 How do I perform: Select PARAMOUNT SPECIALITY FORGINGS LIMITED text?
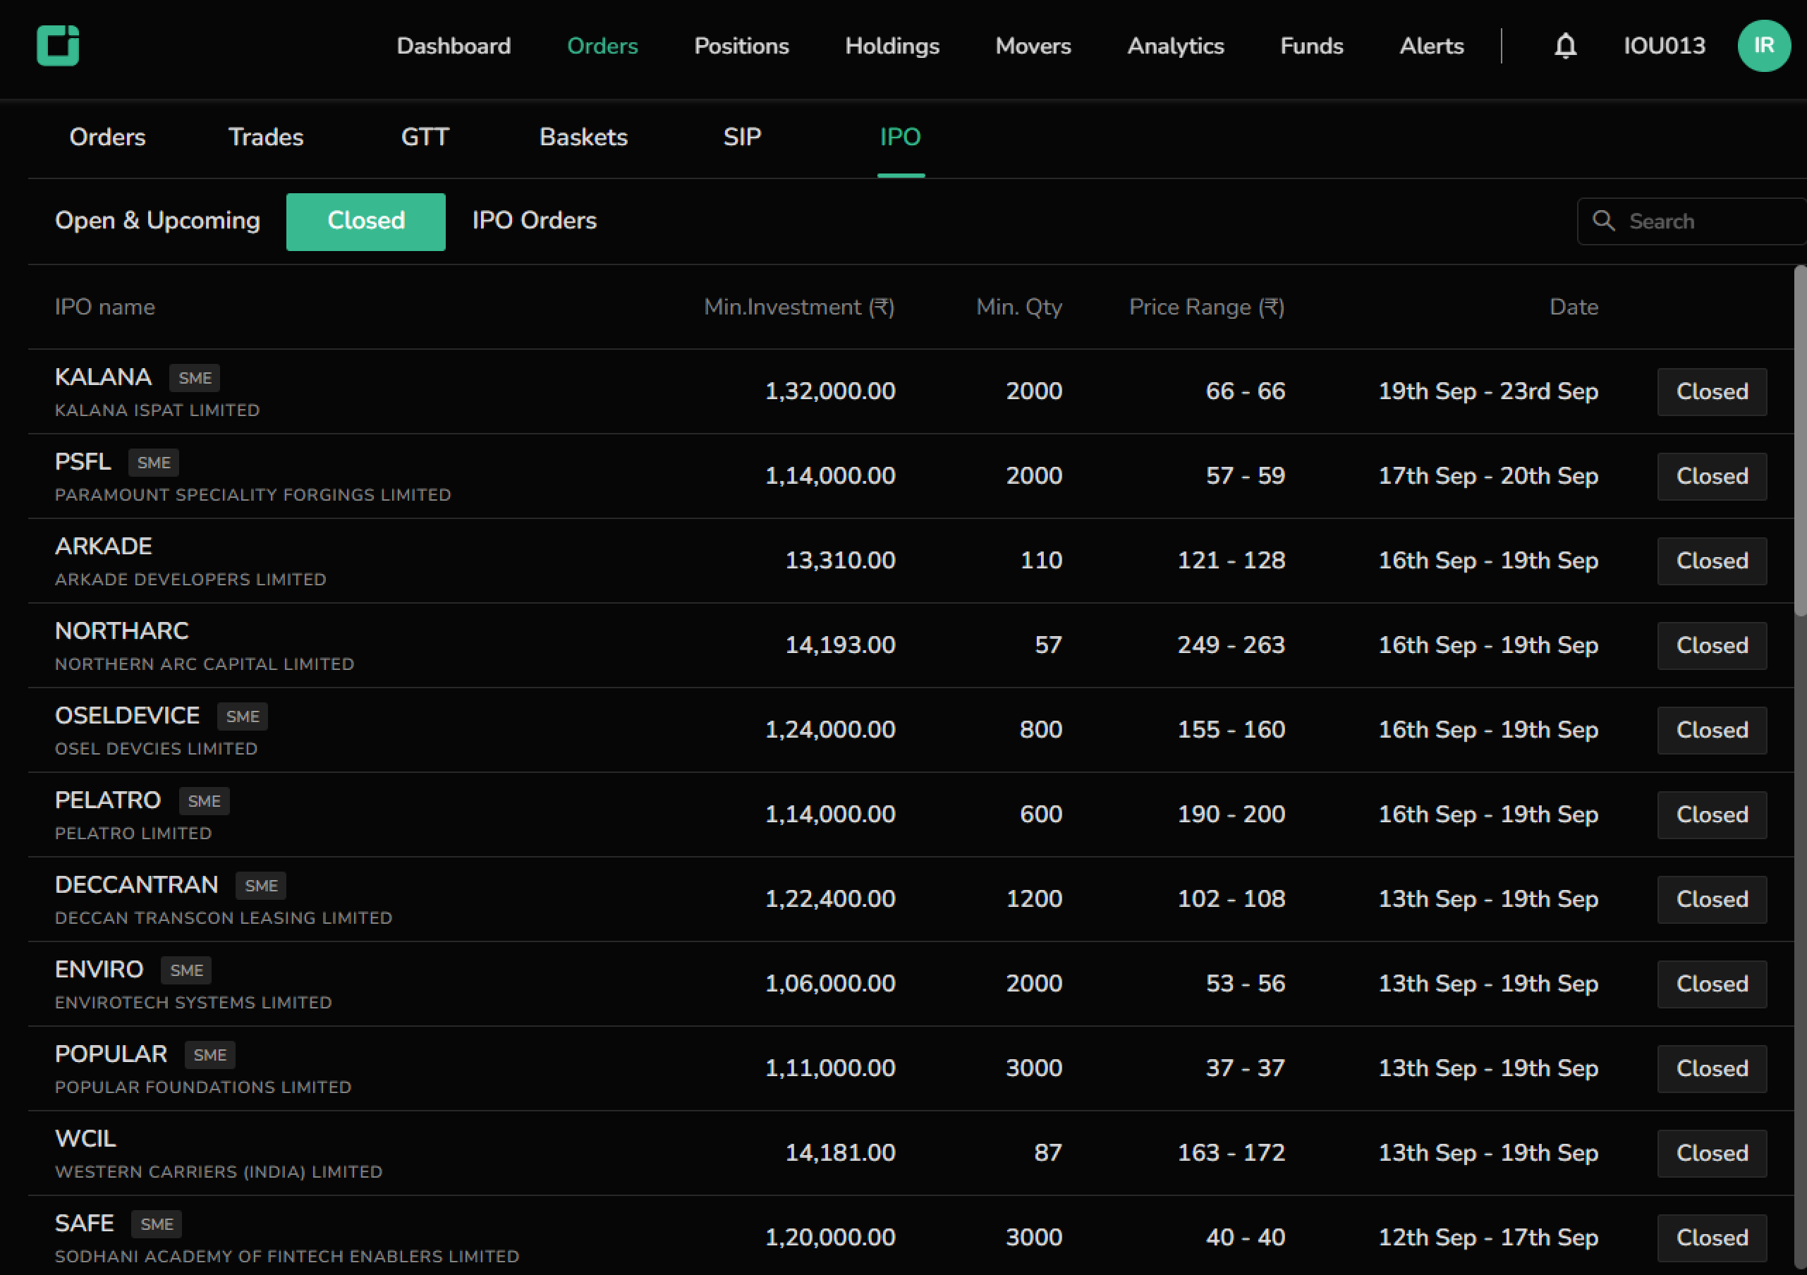point(253,495)
